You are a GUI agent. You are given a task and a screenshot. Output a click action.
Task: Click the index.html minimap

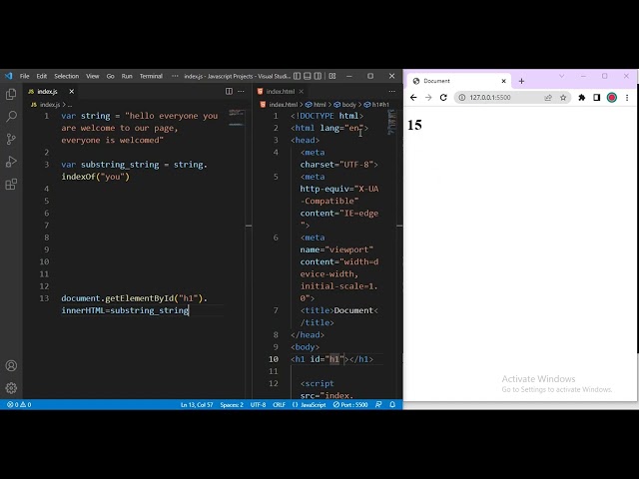pos(391,122)
